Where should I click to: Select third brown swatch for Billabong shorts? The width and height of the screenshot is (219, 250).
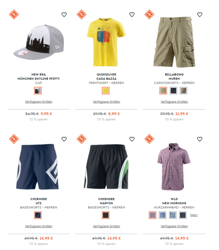(x=183, y=91)
